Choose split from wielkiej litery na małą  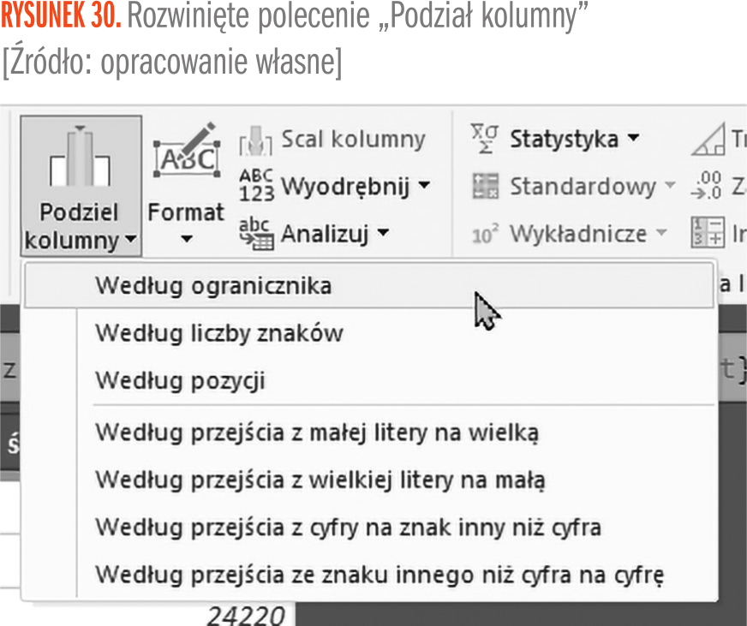click(x=320, y=479)
